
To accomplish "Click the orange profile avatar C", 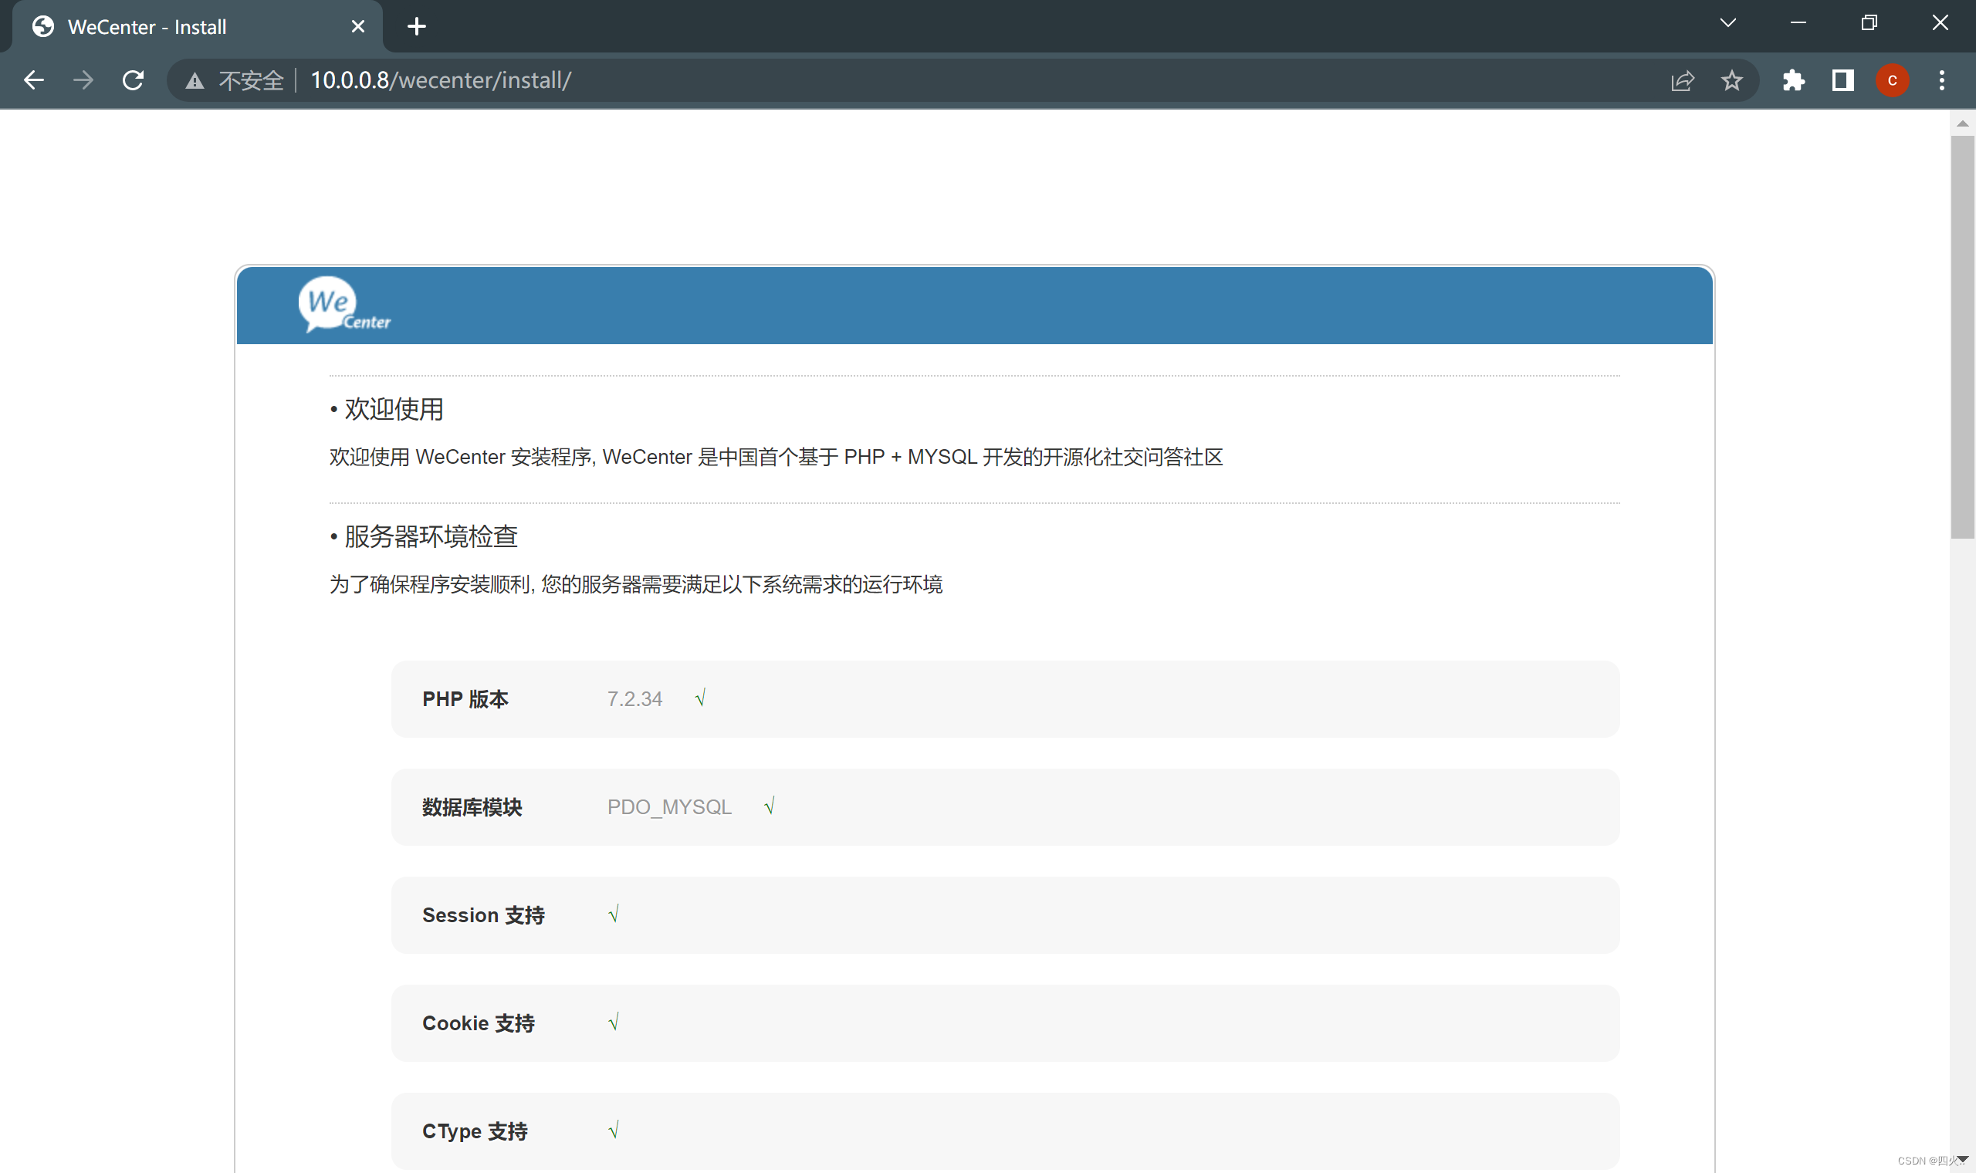I will click(1892, 79).
